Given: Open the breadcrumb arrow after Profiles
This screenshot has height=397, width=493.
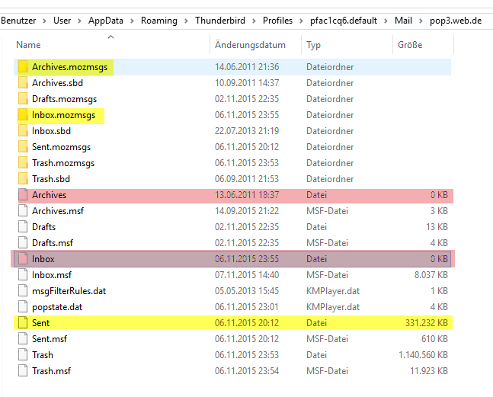Looking at the screenshot, I should [301, 21].
